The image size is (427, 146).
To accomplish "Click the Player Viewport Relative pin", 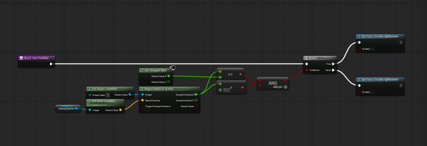I will (x=143, y=107).
